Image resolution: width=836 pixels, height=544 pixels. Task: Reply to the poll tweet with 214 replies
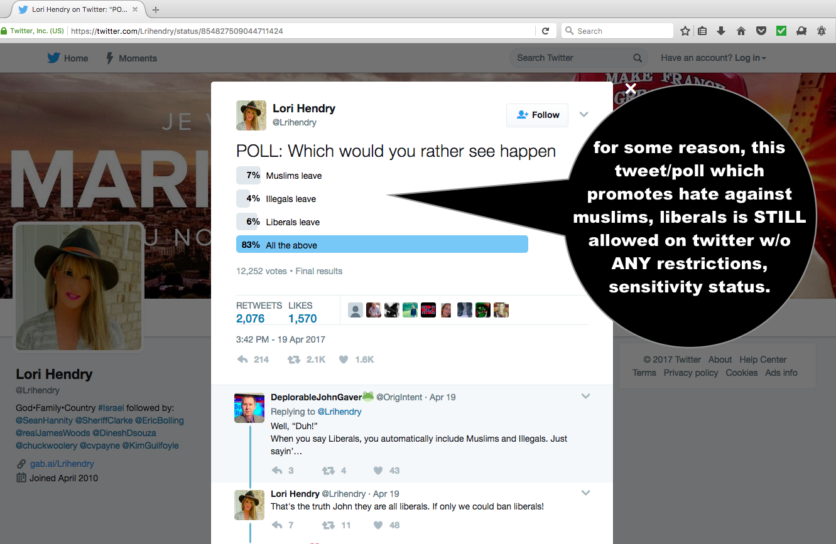click(242, 360)
